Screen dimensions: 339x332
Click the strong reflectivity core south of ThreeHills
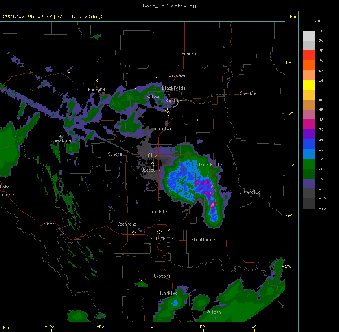pyautogui.click(x=213, y=205)
